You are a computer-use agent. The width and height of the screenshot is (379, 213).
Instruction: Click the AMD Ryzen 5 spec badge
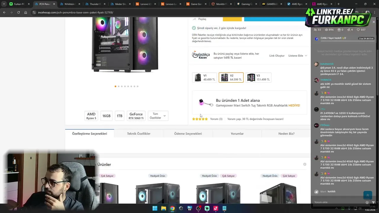coord(91,116)
